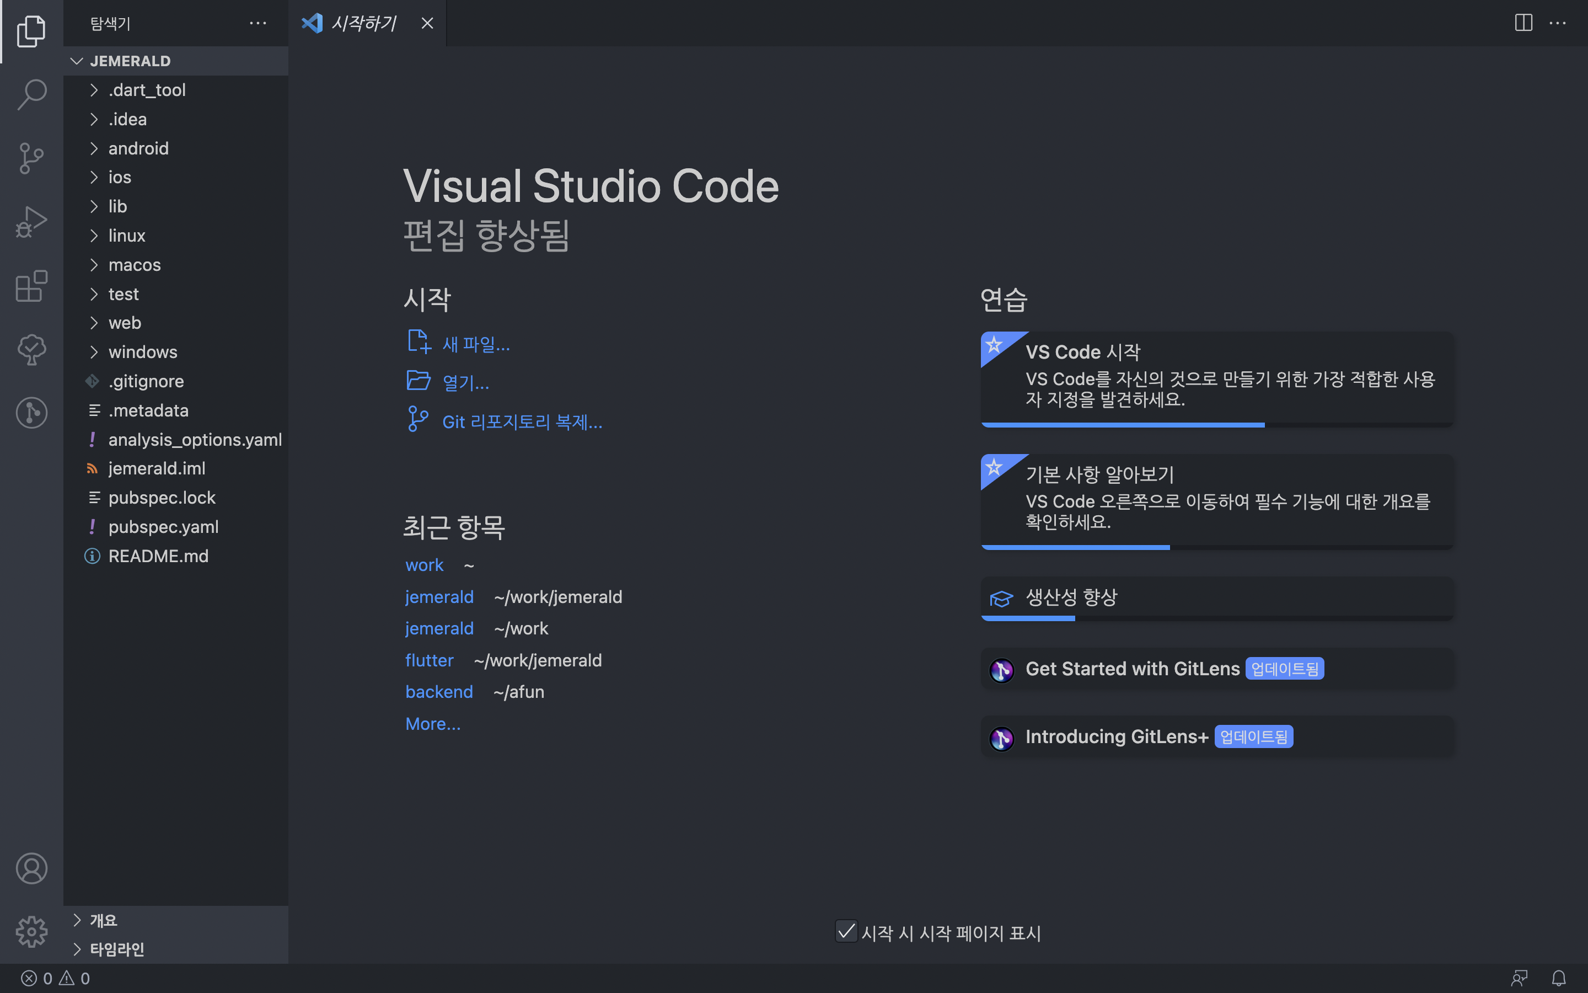Screen dimensions: 1588x993
Task: Click the Accounts icon
Action: (31, 868)
